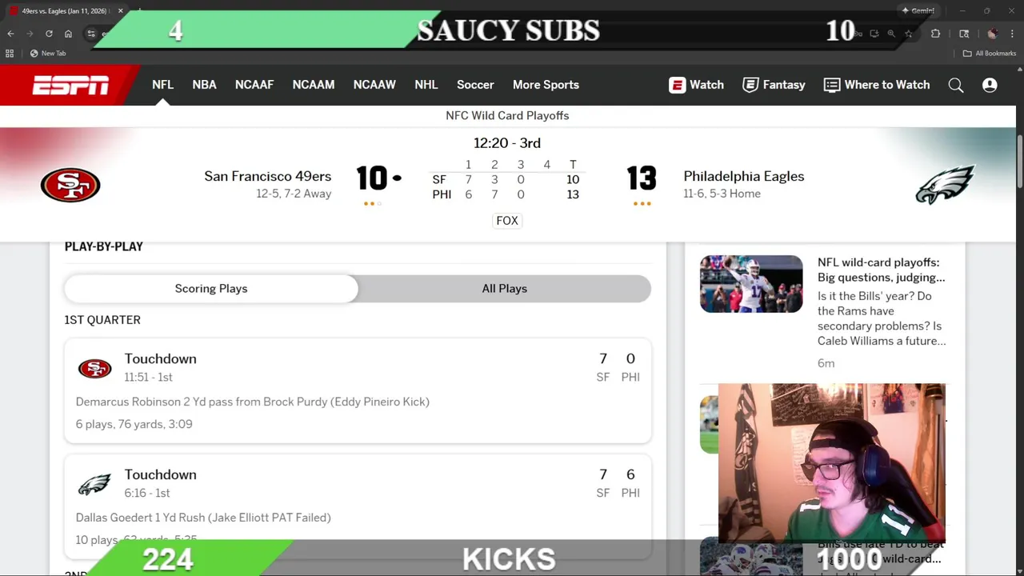Open the More Sports dropdown menu

[x=546, y=85]
